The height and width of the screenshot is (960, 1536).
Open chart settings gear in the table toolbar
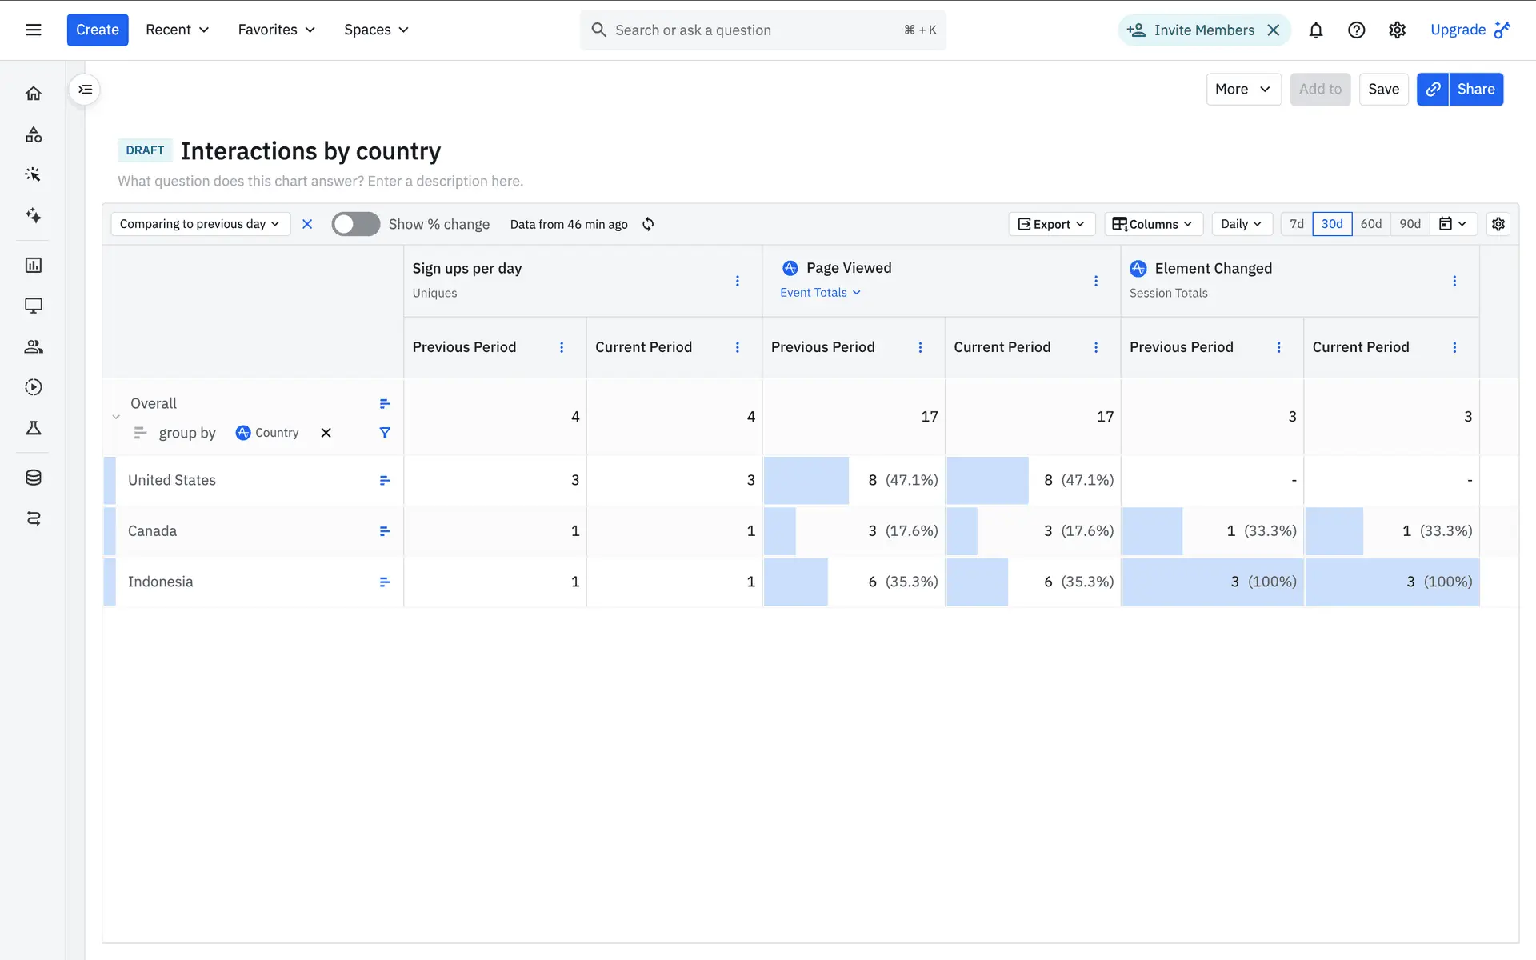tap(1498, 224)
